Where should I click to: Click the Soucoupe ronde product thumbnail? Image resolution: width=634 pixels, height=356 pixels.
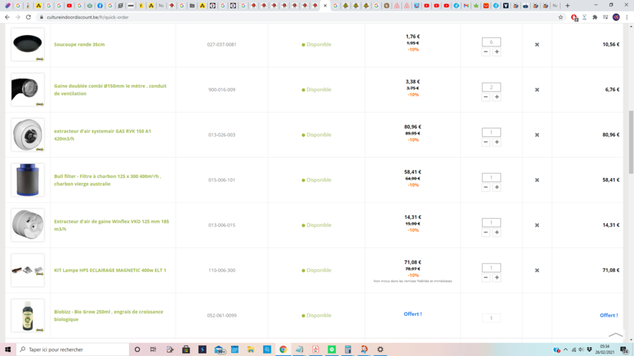pyautogui.click(x=27, y=44)
